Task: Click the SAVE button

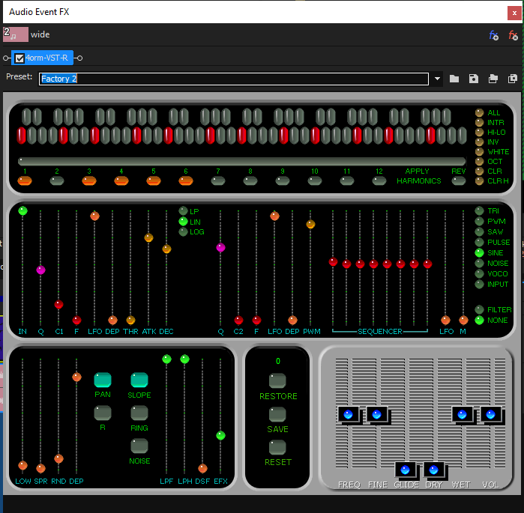Action: click(277, 414)
